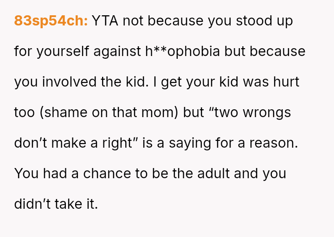
Task: Click the word "YTA"
Action: click(x=105, y=21)
